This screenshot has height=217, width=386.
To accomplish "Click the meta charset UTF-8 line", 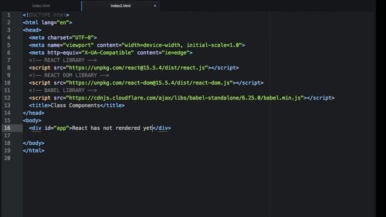I will [x=63, y=37].
